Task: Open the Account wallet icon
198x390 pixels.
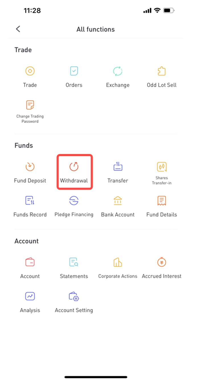Action: point(30,262)
